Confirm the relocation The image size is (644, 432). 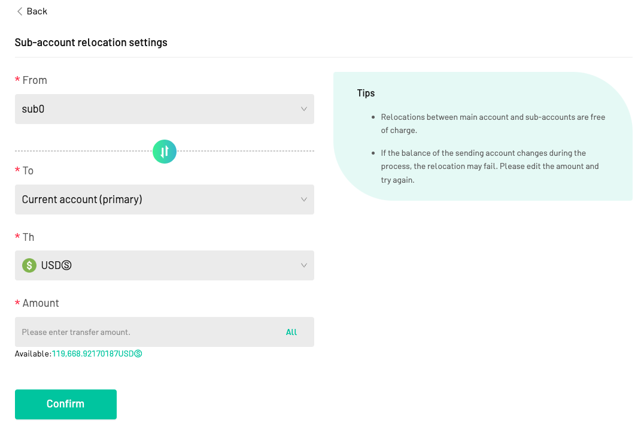(x=66, y=404)
